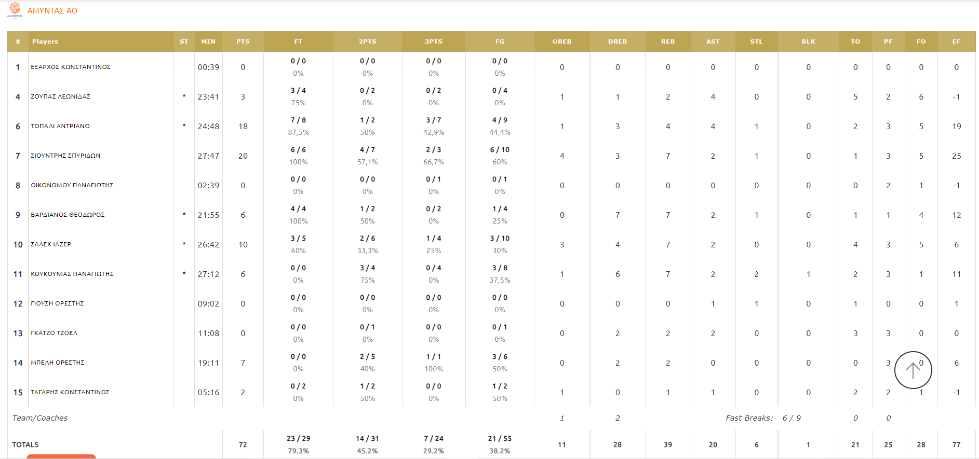
Task: Select player ΒΑΡΔΙΑΝΟΣ ΘΕΟΔΩΡΟΣ
Action: (68, 215)
